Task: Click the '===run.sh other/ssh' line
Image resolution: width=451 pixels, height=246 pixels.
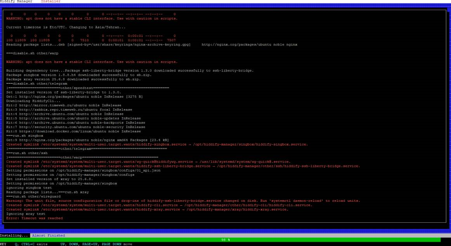Action: 27,153
